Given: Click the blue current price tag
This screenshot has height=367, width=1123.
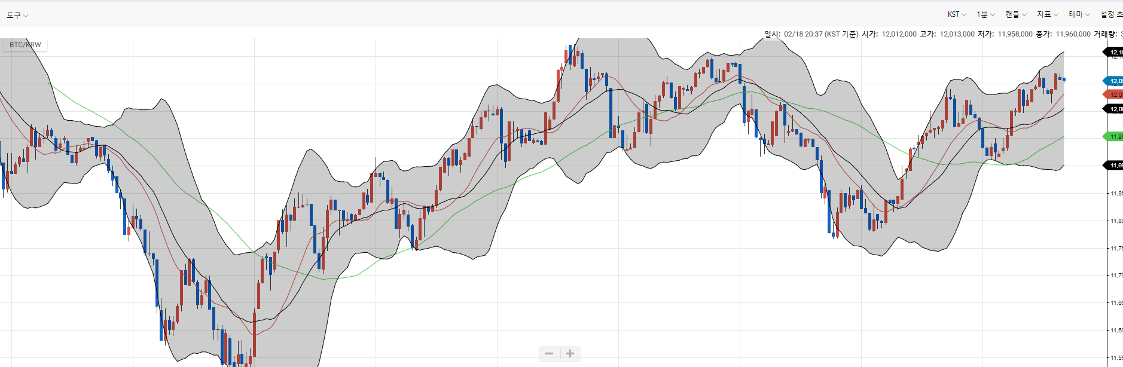Looking at the screenshot, I should pos(1114,81).
